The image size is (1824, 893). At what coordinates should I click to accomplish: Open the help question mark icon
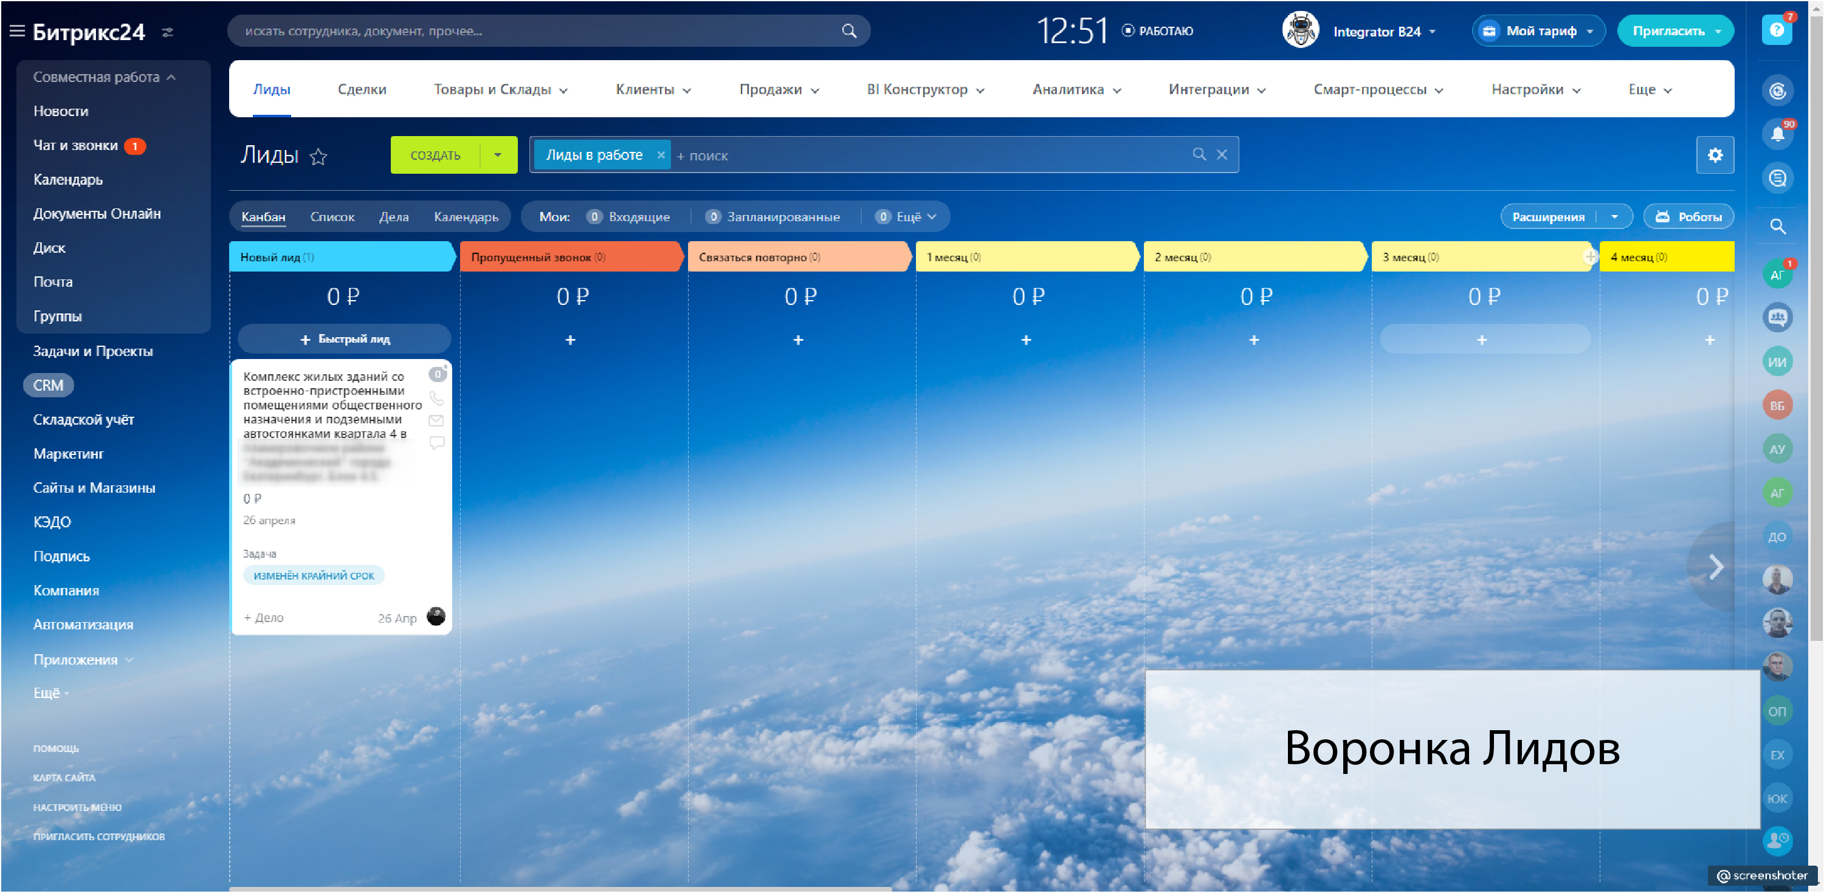[x=1776, y=30]
